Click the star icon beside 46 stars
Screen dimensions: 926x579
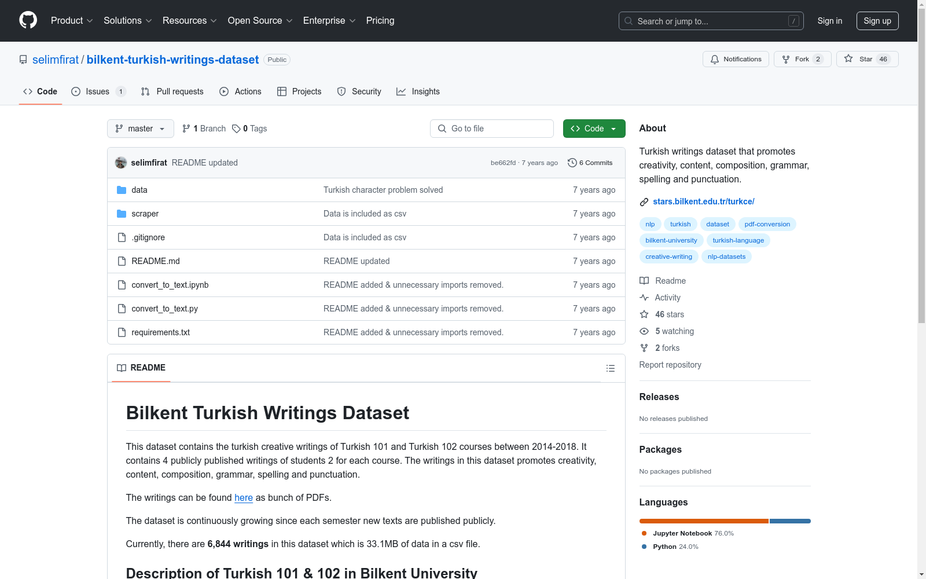pyautogui.click(x=644, y=314)
